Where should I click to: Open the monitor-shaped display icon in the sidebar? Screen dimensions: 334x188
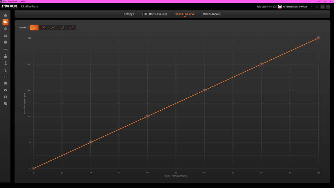coord(6,43)
